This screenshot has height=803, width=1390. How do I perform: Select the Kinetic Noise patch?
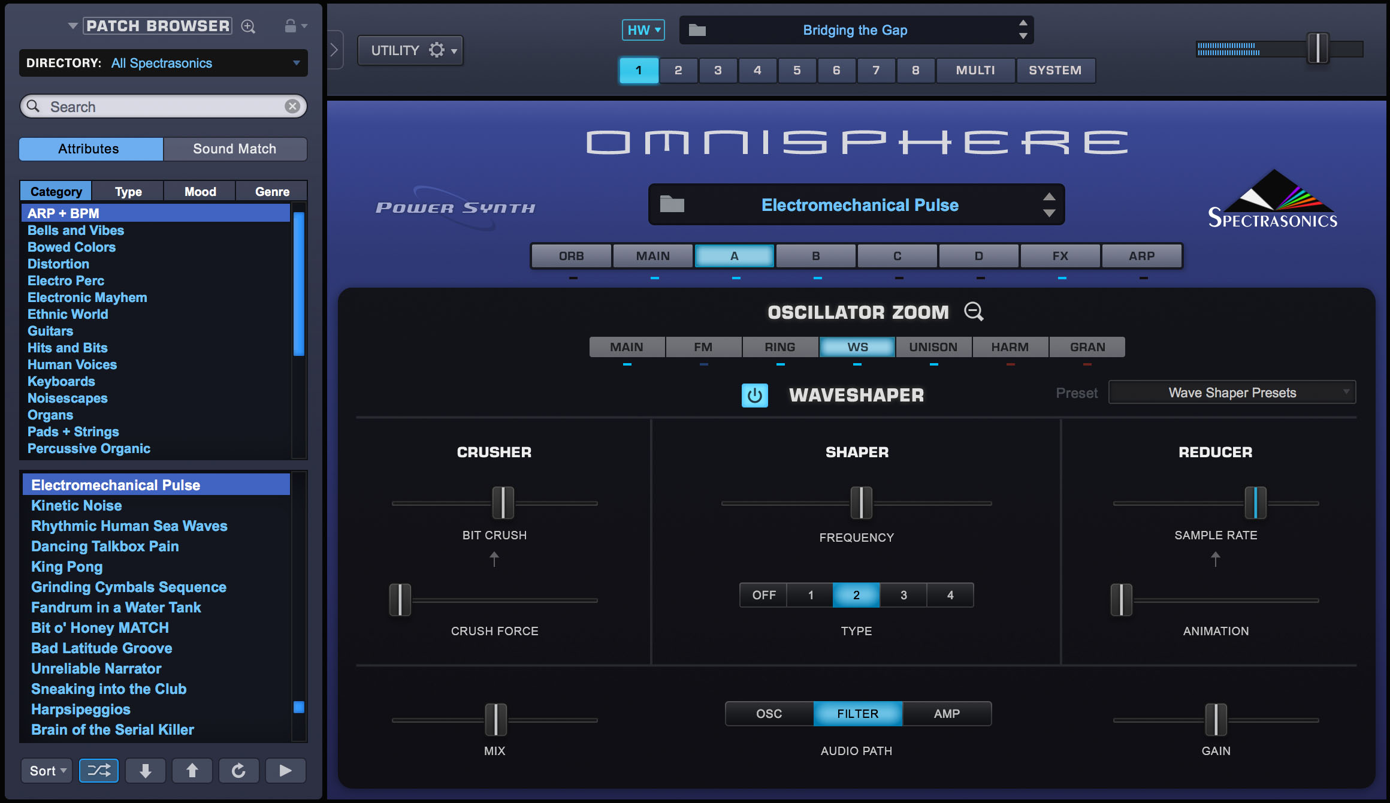click(x=156, y=505)
